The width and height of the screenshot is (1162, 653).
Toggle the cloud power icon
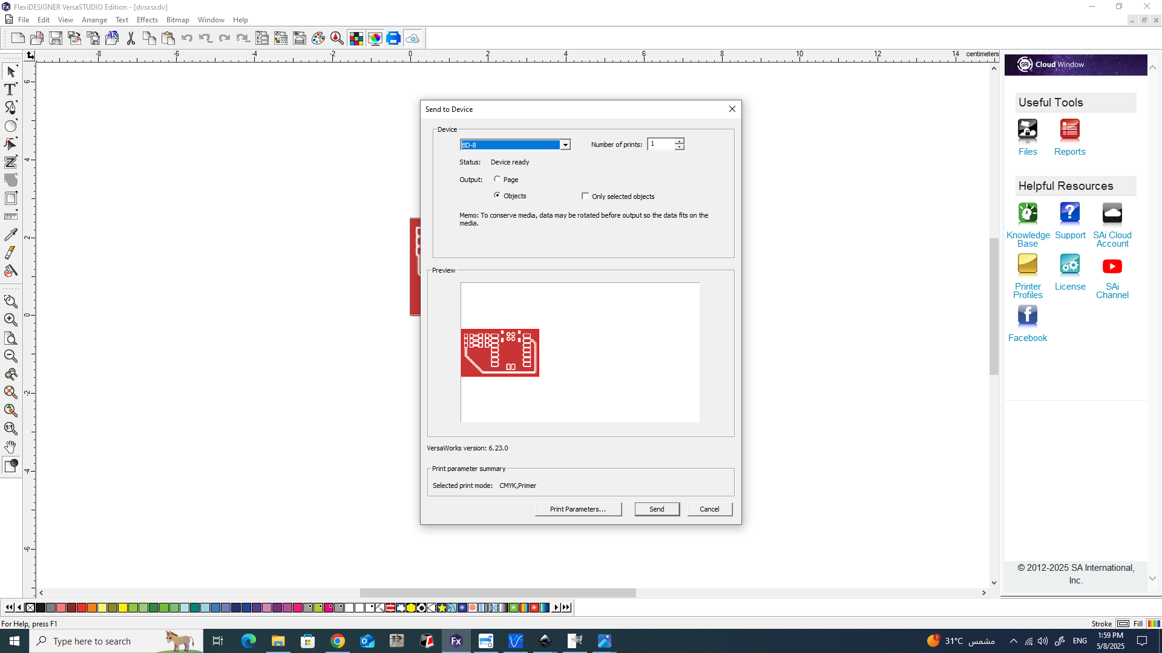point(412,39)
